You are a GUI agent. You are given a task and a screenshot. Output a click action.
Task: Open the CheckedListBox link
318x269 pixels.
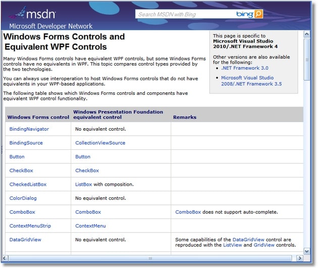pyautogui.click(x=28, y=184)
